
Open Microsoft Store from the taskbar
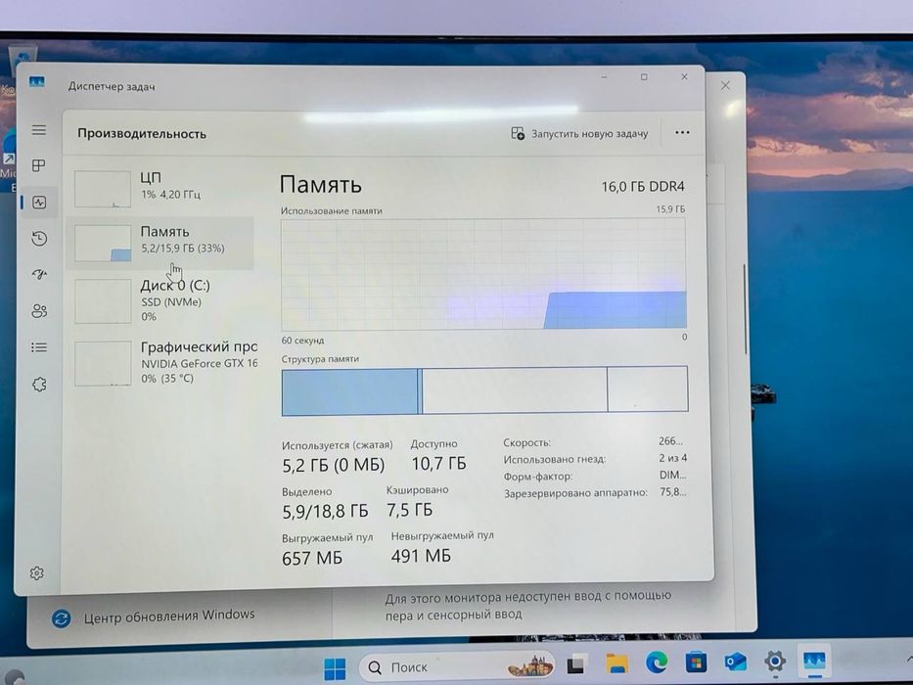pos(696,662)
